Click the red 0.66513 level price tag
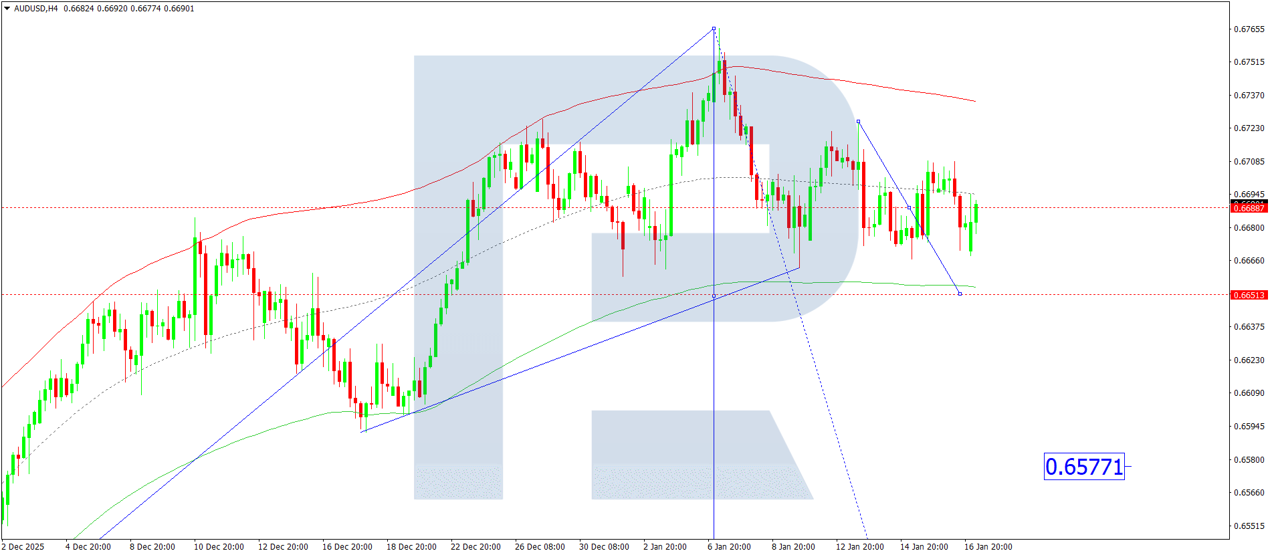Viewport: 1272px width, 555px height. [1248, 295]
